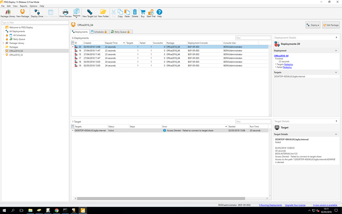Sort deployments by Elapsed Time column
342x214 pixels.
(x=115, y=43)
